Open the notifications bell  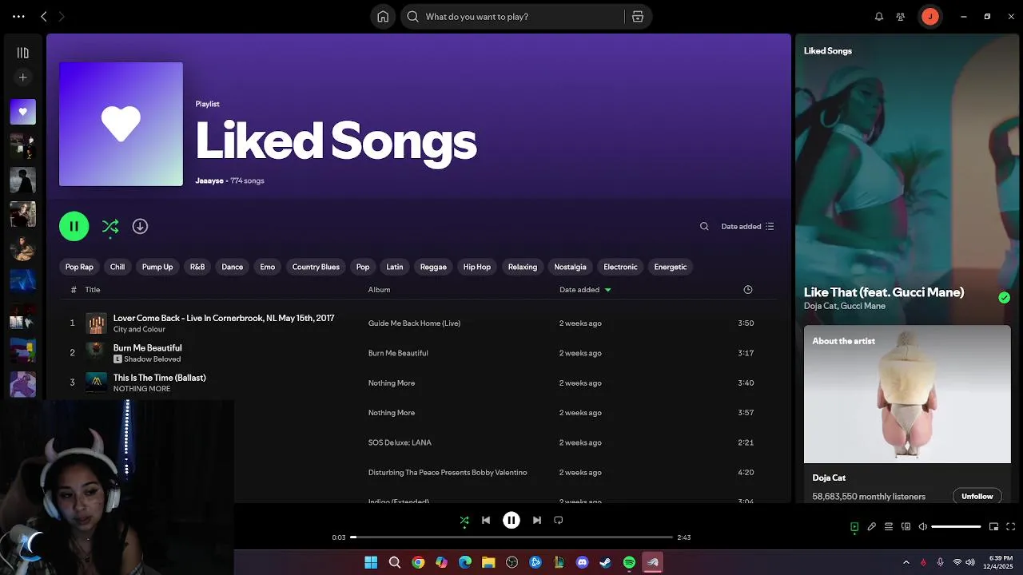click(x=879, y=17)
